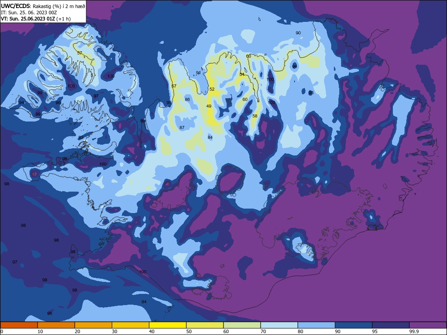447x335 pixels.
Task: Click the 91 humidity value label
Action: (x=198, y=73)
